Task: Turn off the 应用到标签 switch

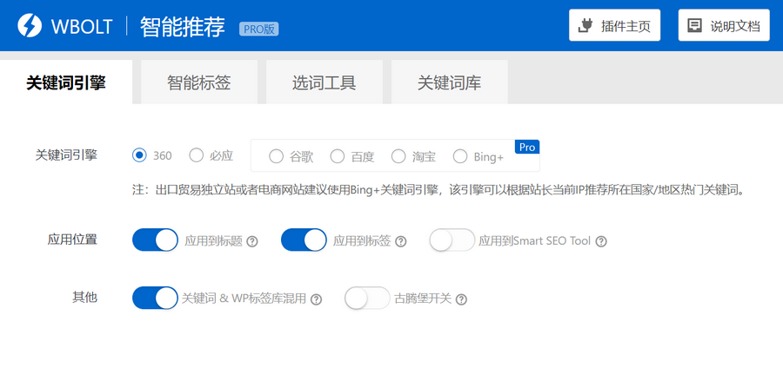Action: coord(304,240)
